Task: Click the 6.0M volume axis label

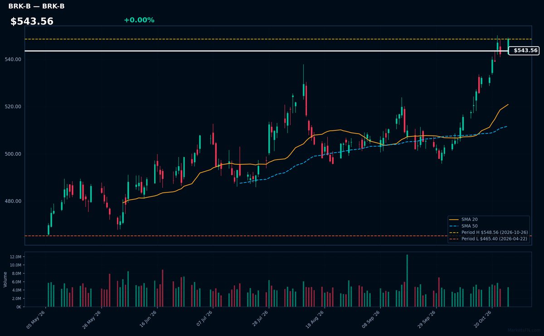Action: [x=17, y=282]
